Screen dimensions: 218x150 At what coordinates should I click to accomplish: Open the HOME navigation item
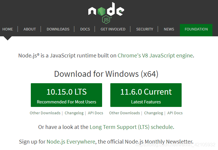[x=8, y=29]
